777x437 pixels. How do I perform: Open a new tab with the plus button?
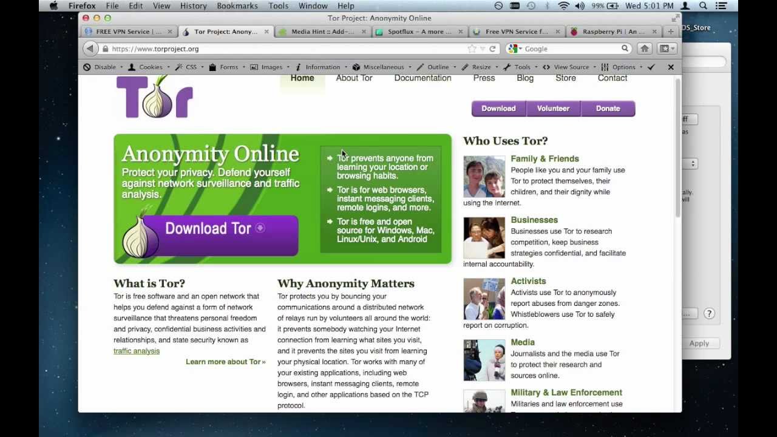671,32
